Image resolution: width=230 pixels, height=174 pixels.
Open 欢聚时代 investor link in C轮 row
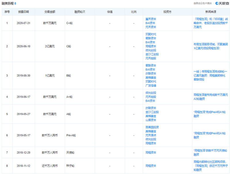click(x=151, y=34)
